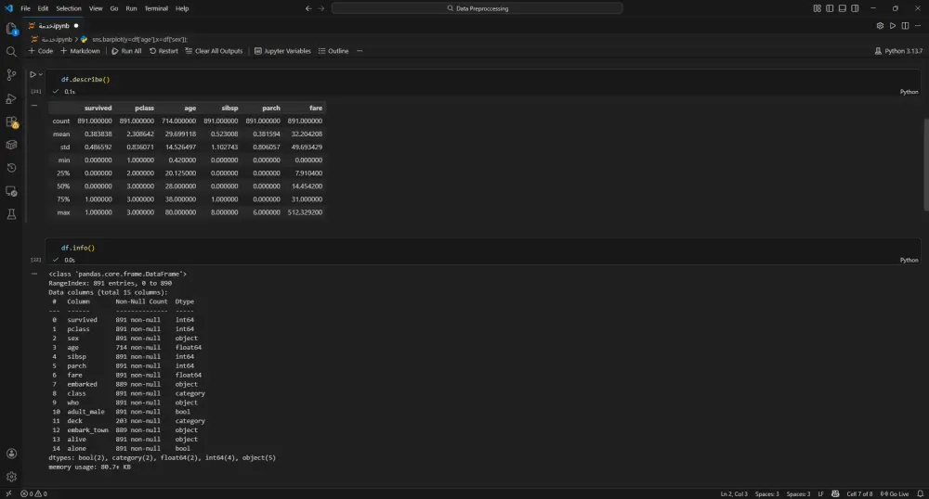Go back with the navigation arrow
This screenshot has width=929, height=499.
pyautogui.click(x=308, y=8)
